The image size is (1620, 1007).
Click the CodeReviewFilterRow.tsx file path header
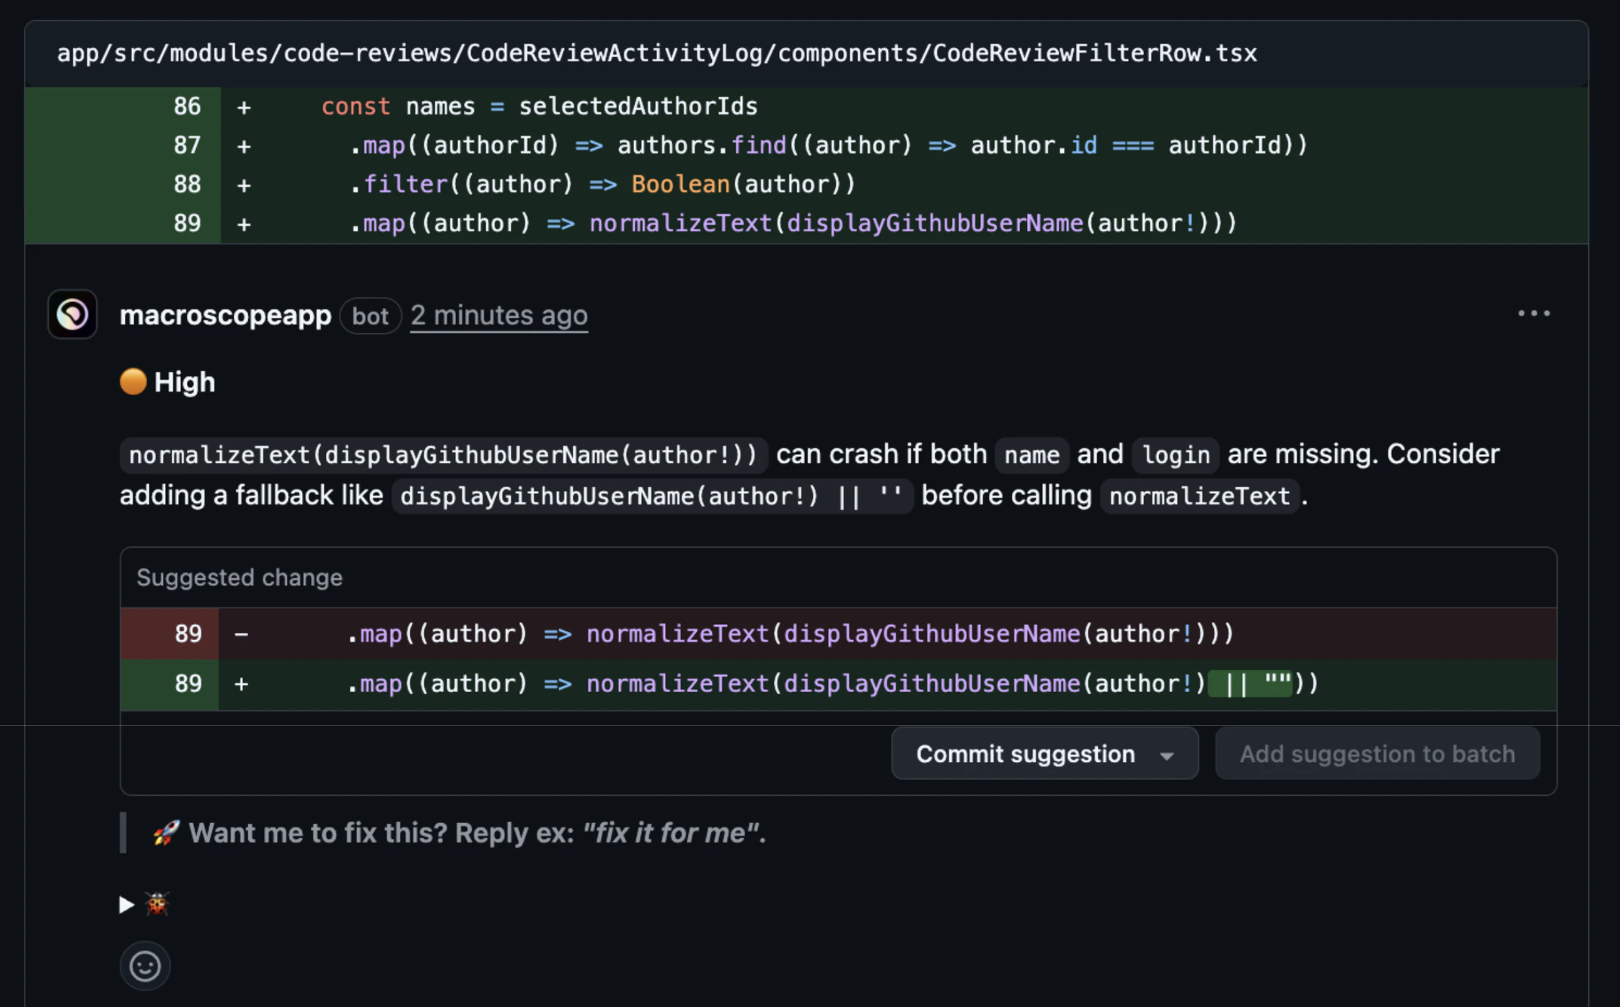[656, 53]
